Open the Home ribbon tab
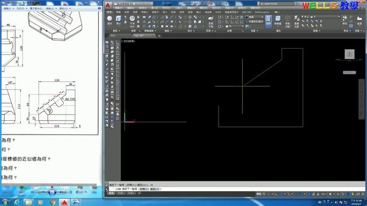The width and height of the screenshot is (367, 206). (x=110, y=12)
